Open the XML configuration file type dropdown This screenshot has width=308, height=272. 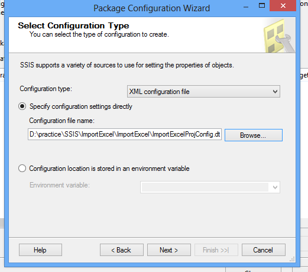coord(203,92)
